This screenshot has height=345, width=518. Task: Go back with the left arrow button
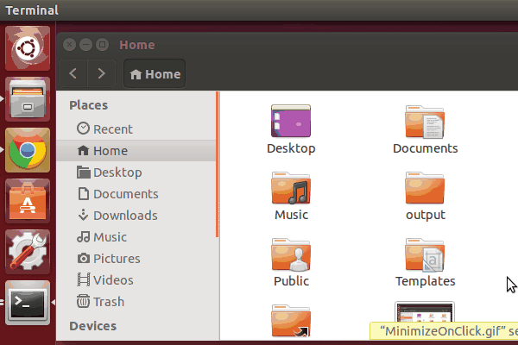73,73
